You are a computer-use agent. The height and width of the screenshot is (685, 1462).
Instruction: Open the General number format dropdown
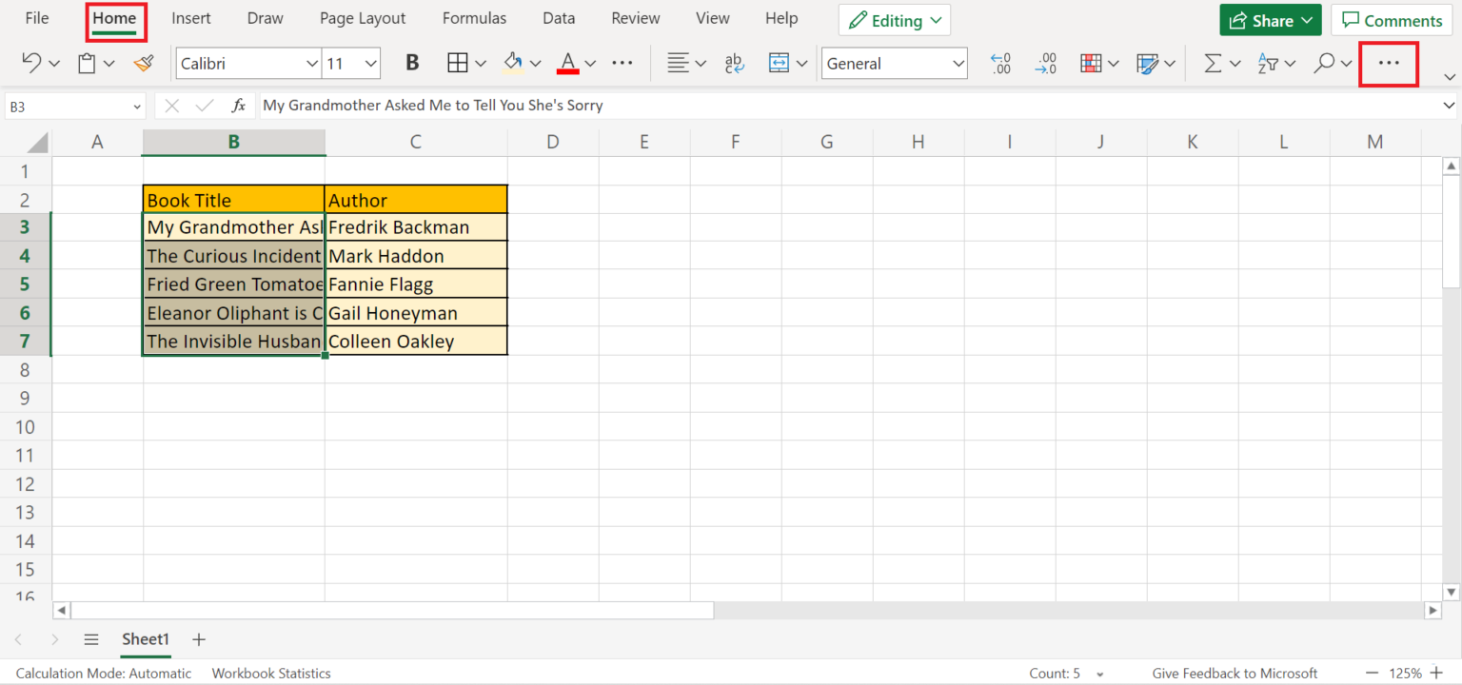pyautogui.click(x=958, y=64)
